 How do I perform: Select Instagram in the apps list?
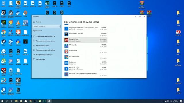tap(85, 63)
